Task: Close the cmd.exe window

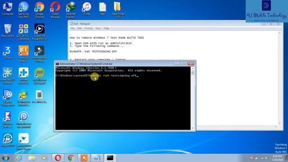Action: tap(191, 64)
